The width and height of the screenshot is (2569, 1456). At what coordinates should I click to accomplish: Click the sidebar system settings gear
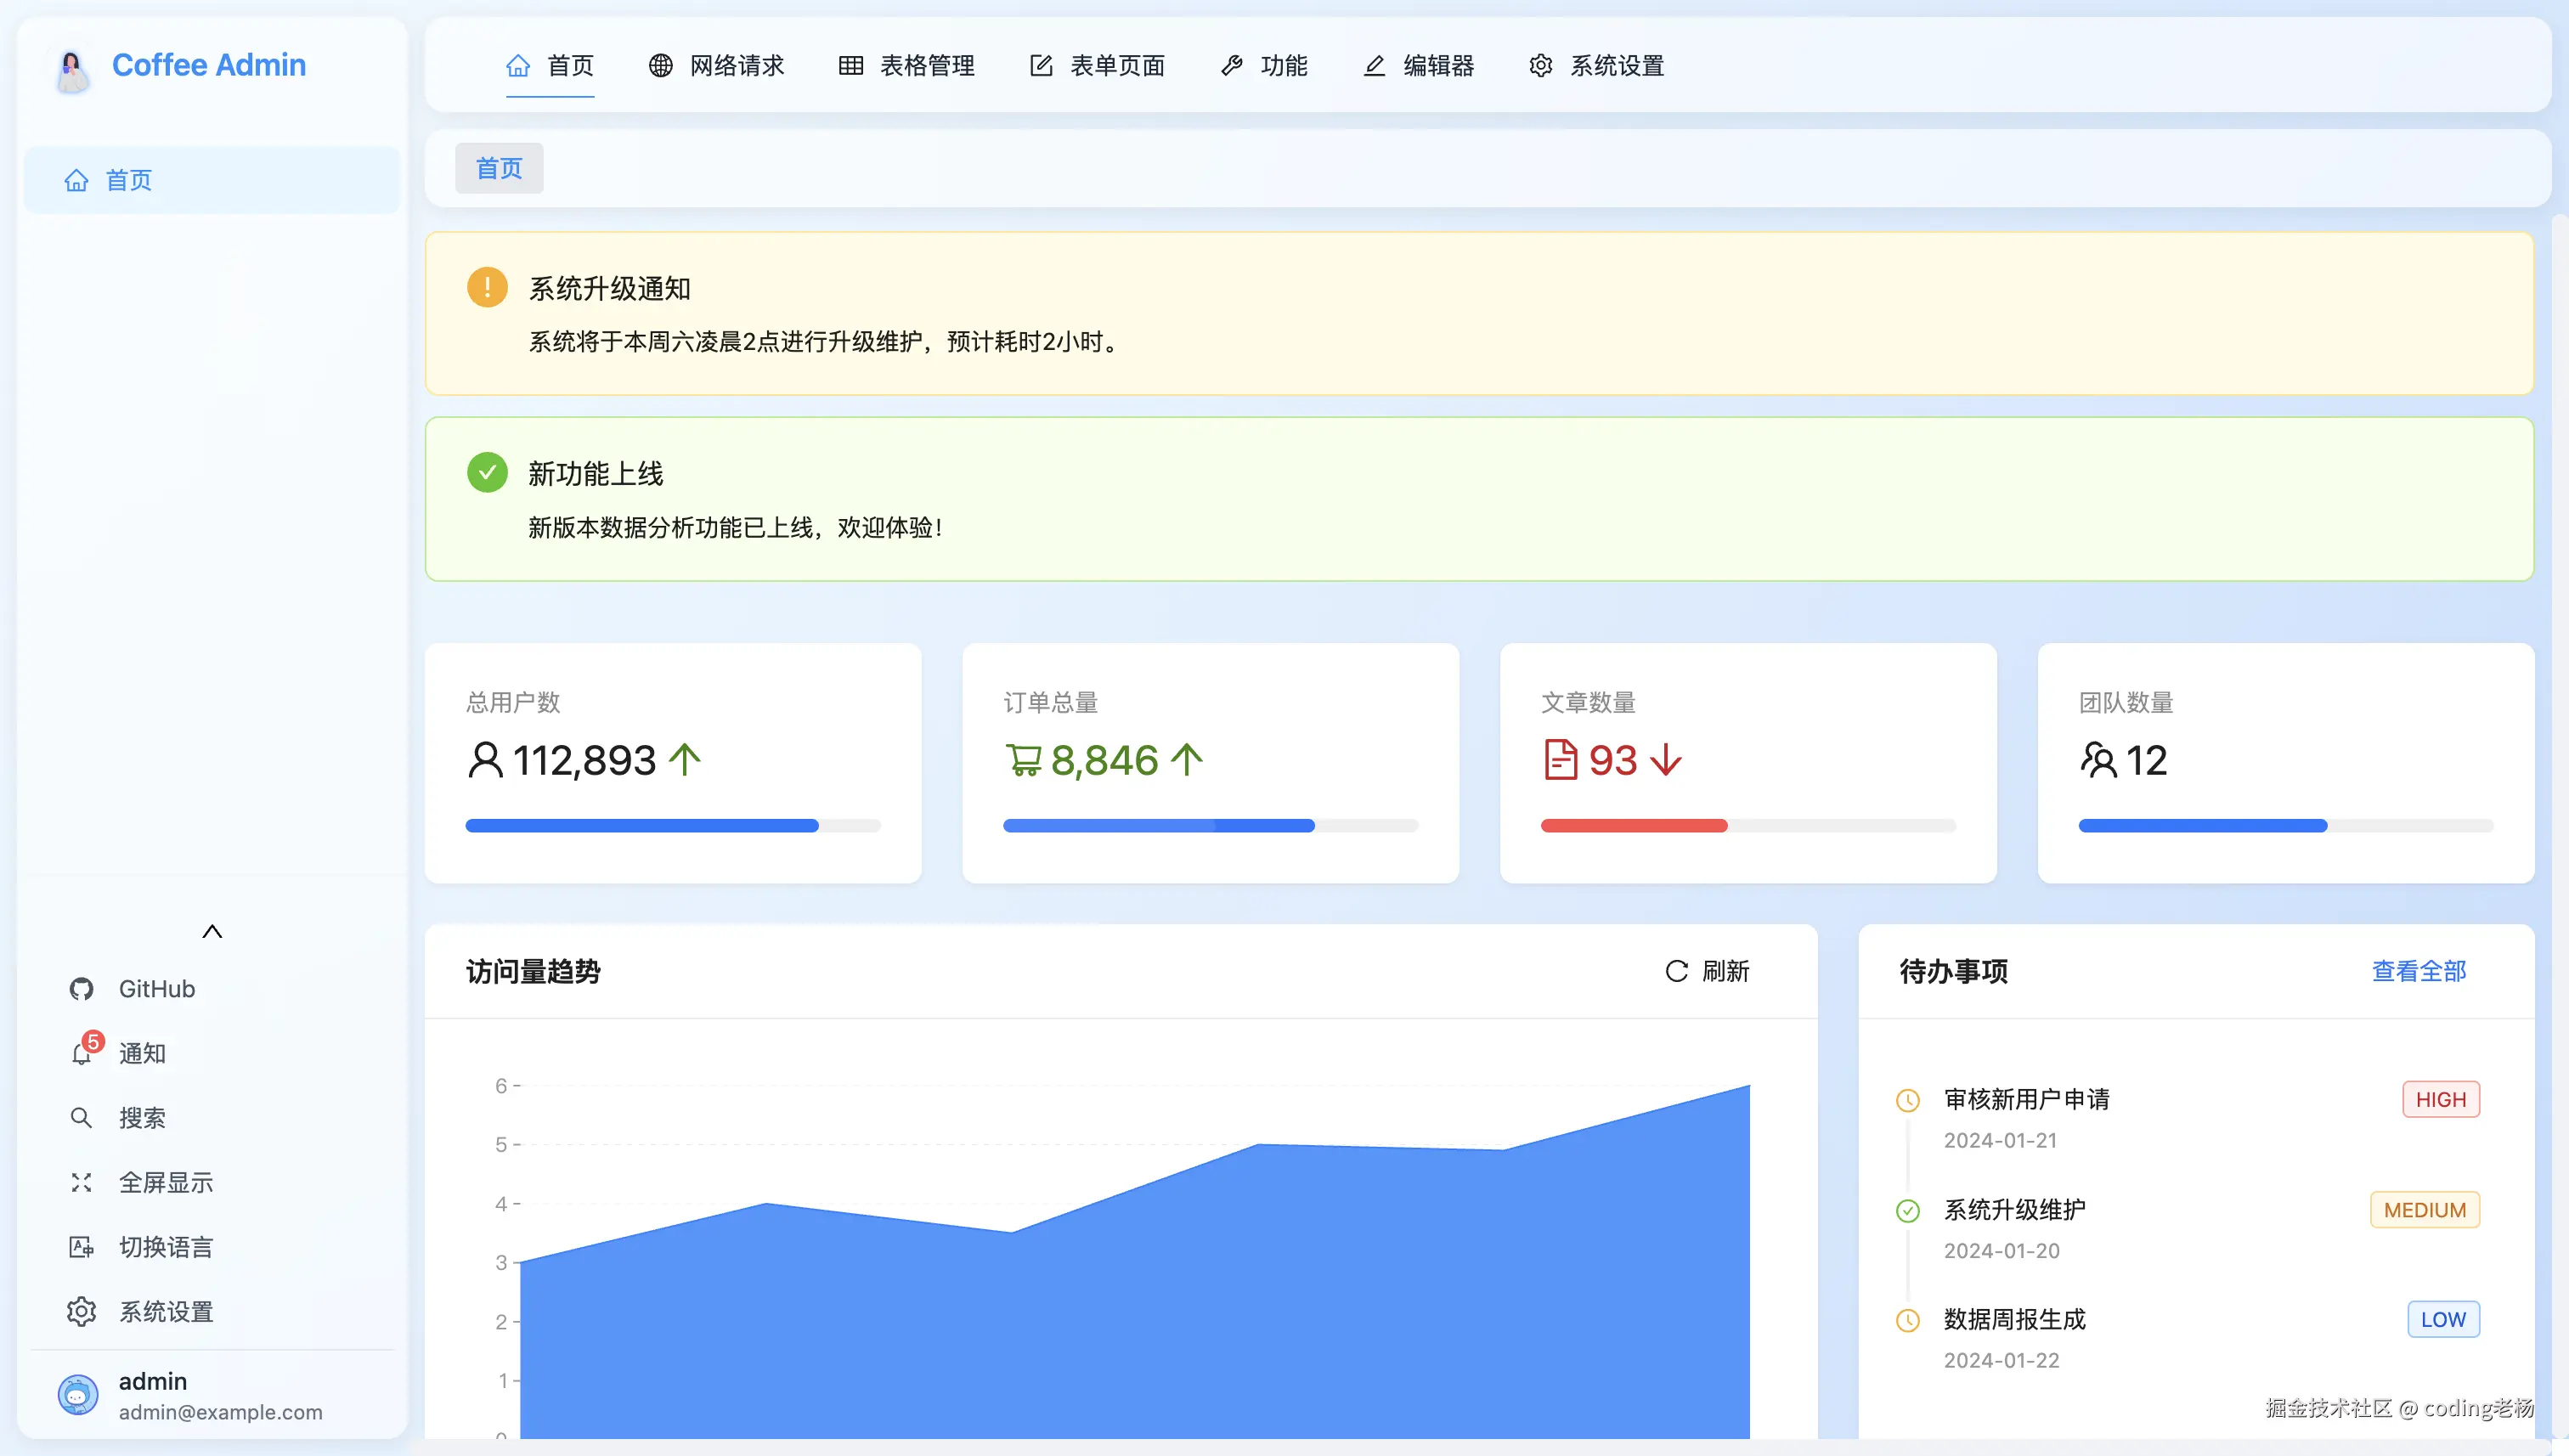click(x=81, y=1312)
